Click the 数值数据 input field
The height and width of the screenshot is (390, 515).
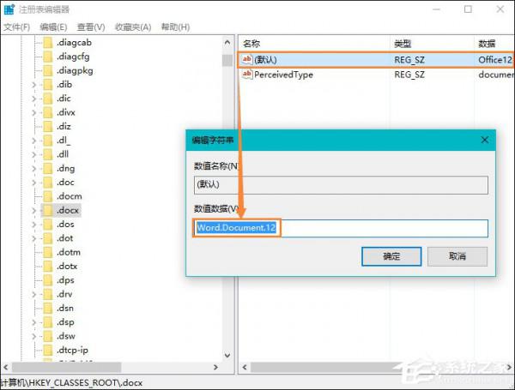[x=341, y=228]
